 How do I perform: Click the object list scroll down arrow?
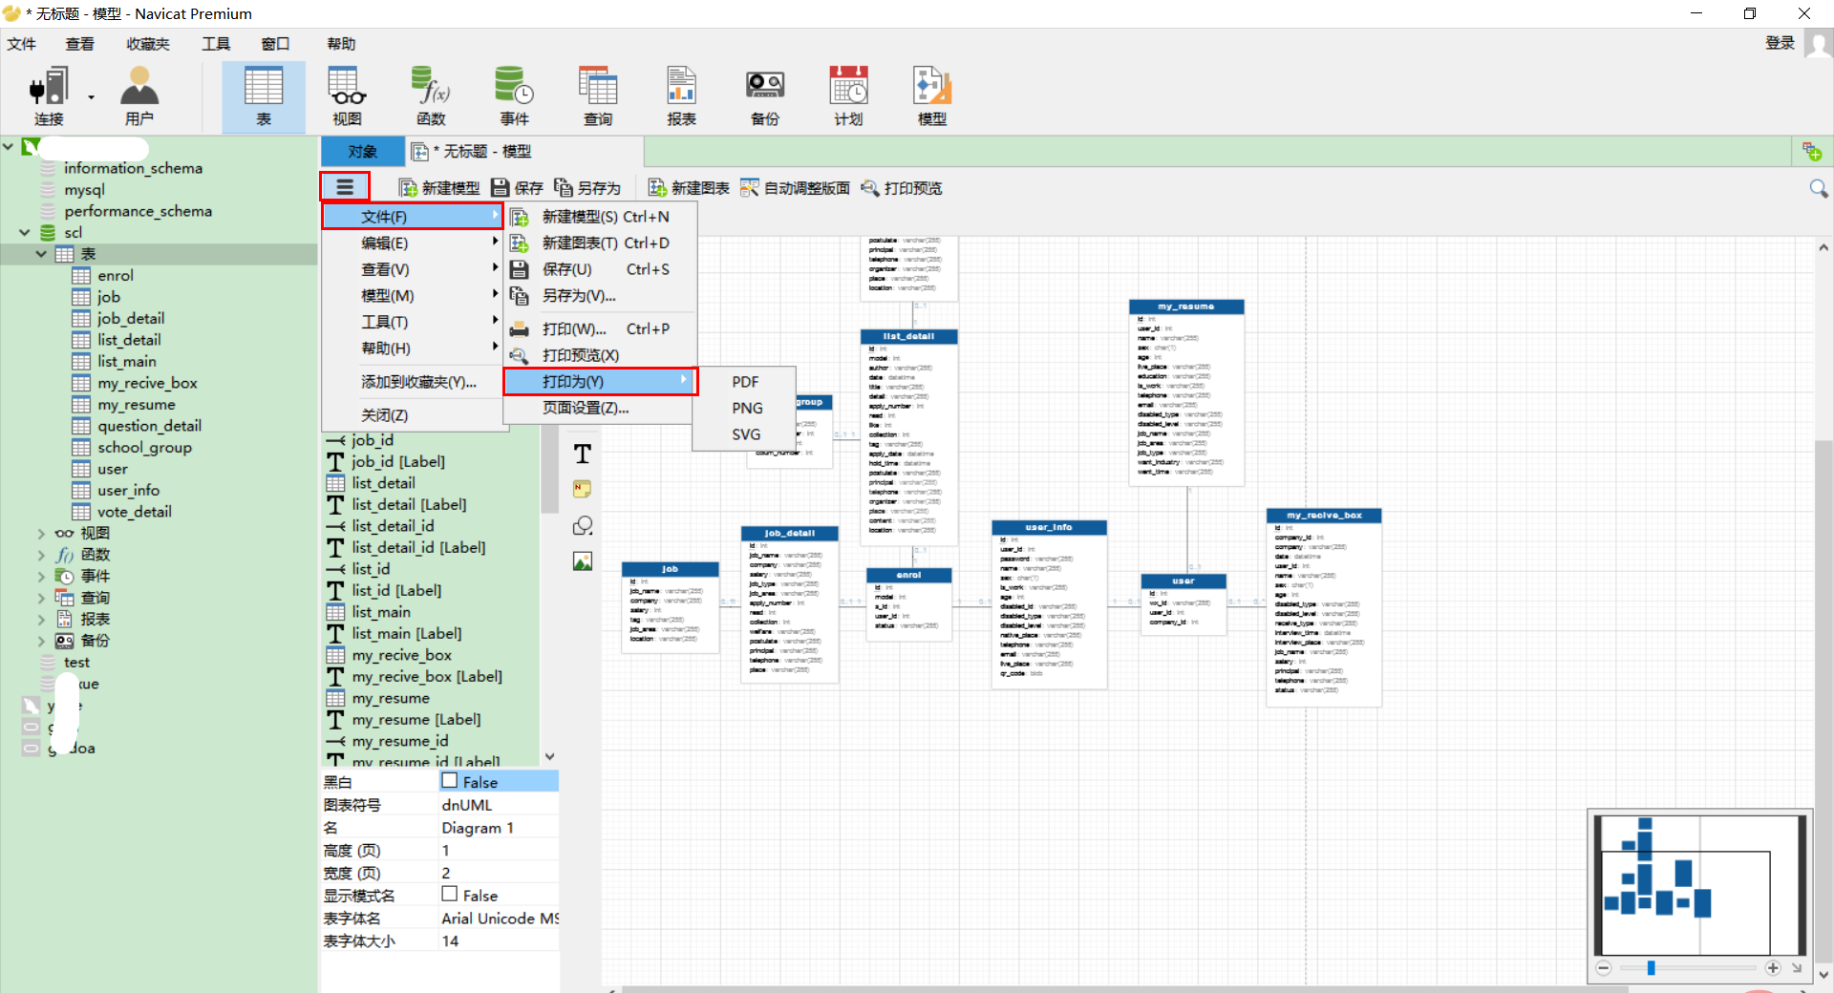click(549, 756)
